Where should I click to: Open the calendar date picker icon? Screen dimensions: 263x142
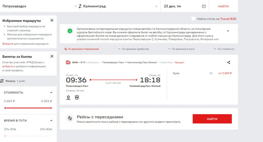pyautogui.click(x=204, y=6)
